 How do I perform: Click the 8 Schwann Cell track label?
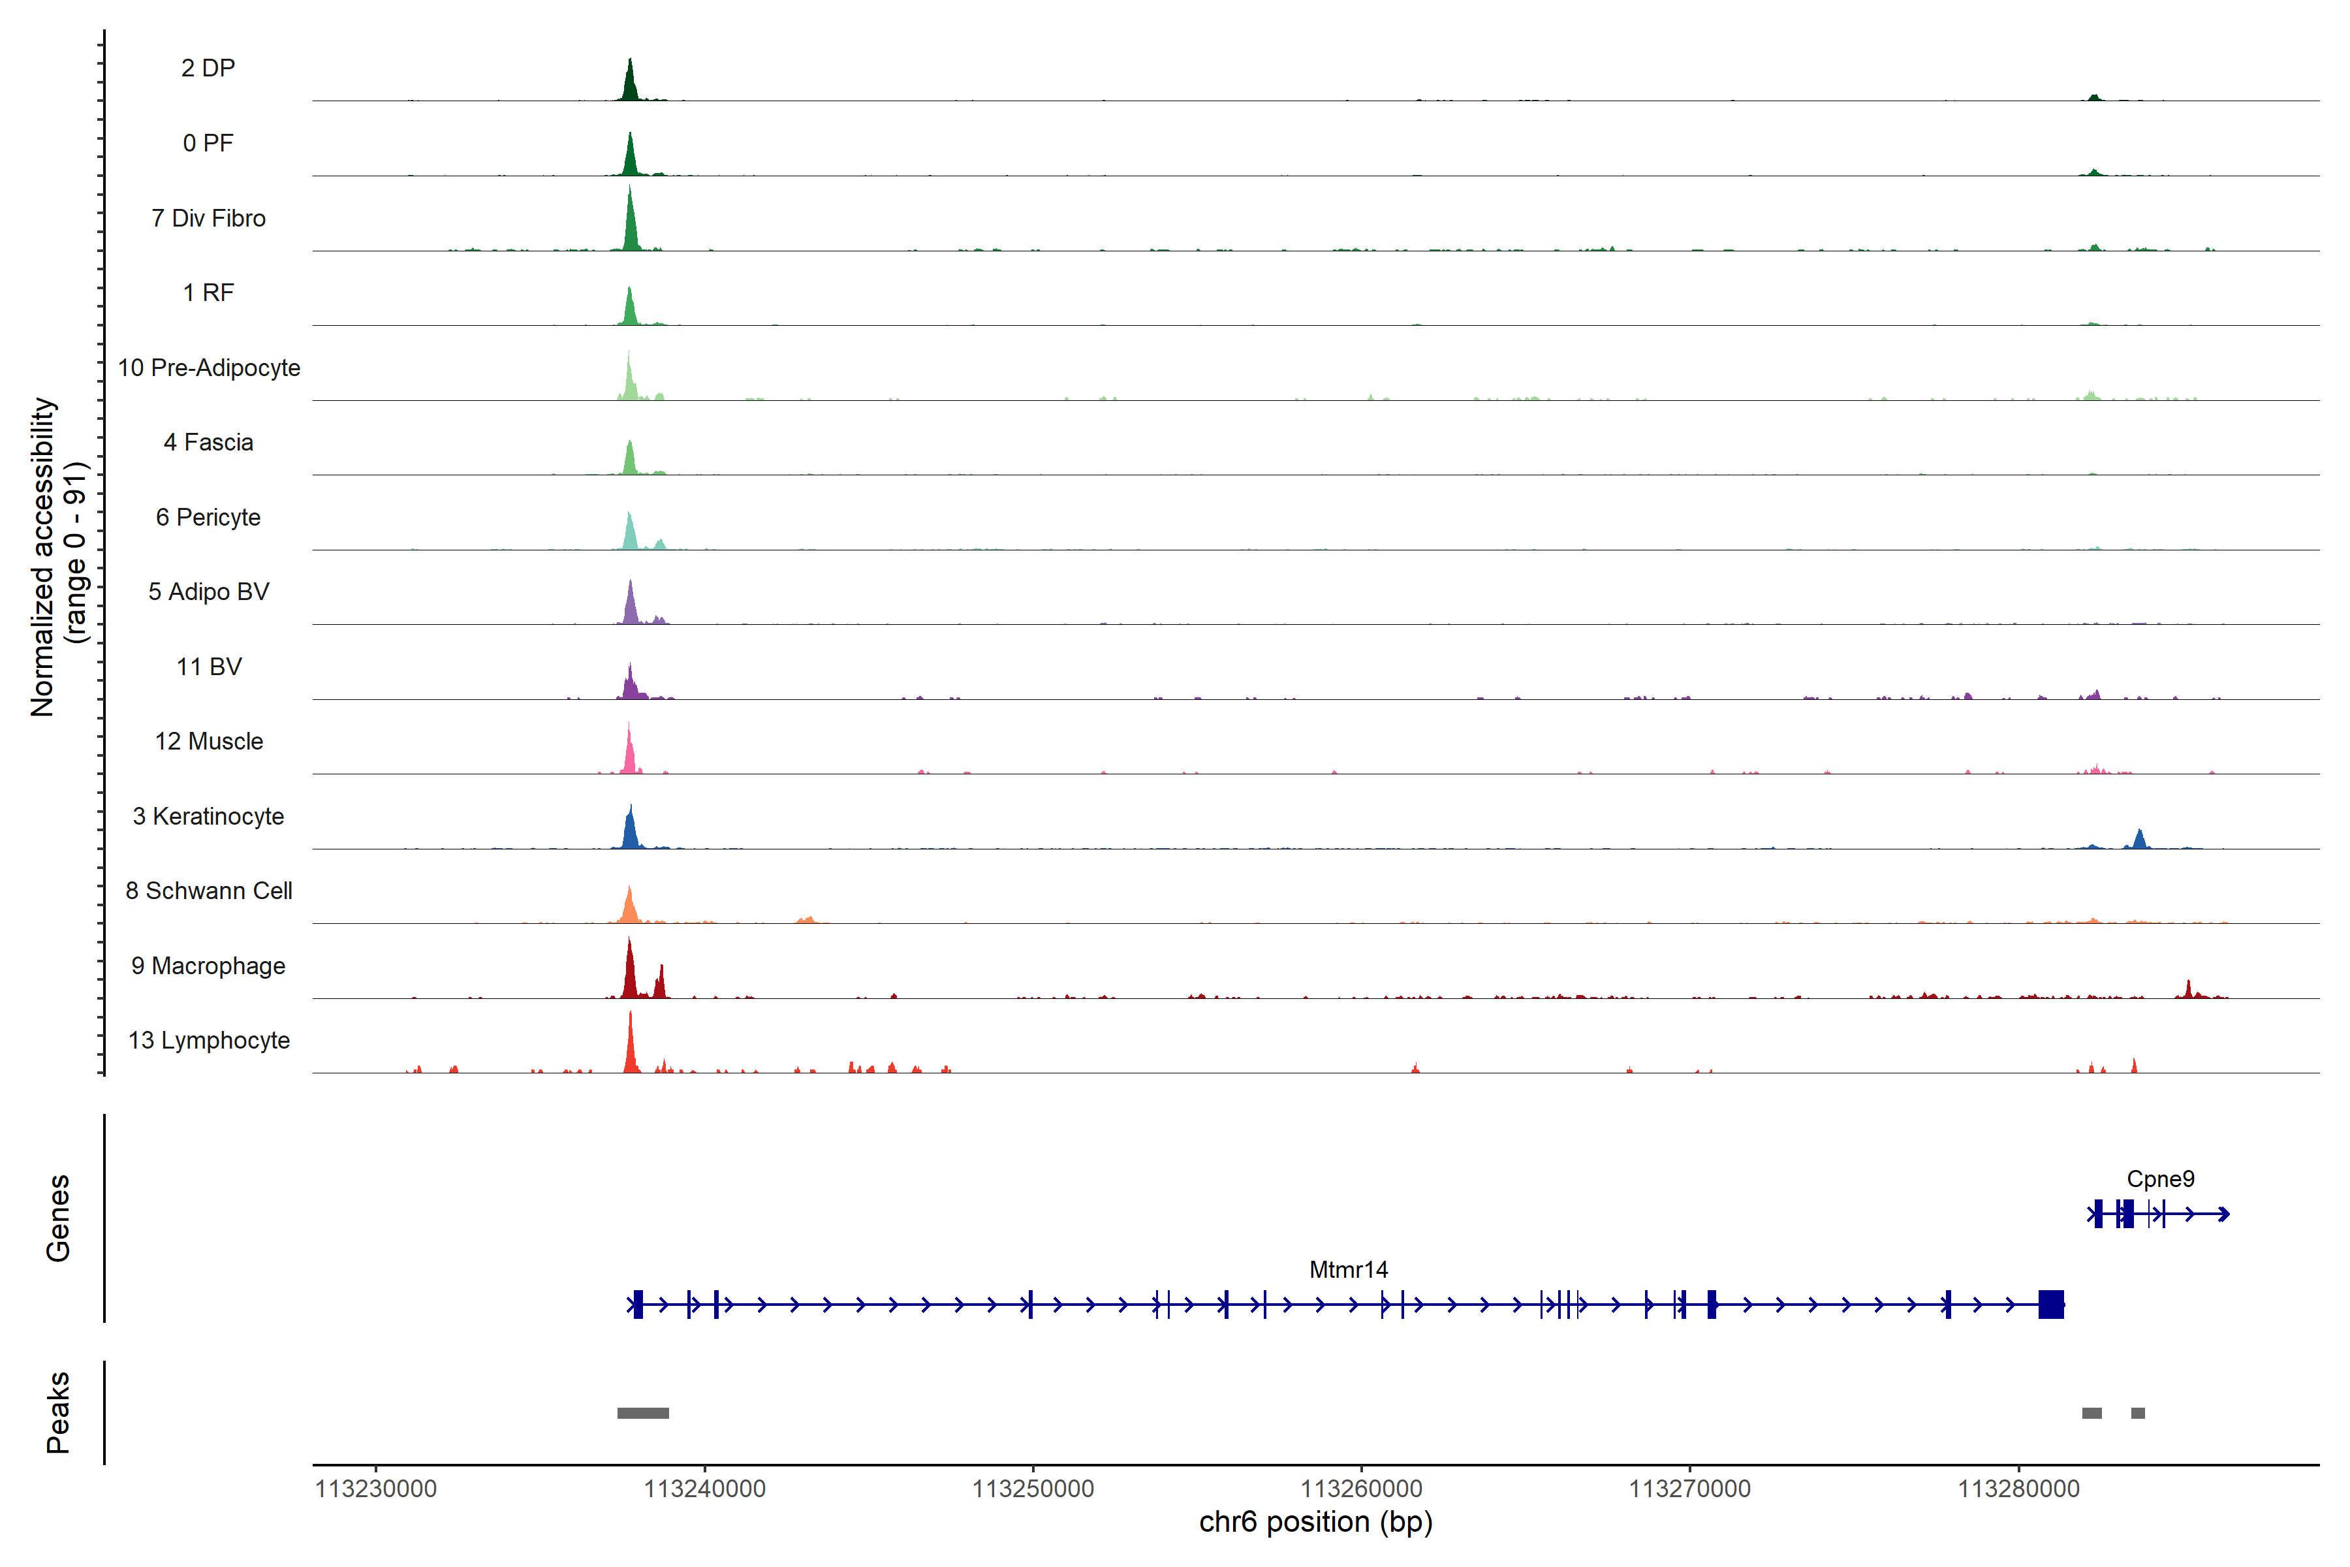pos(208,891)
